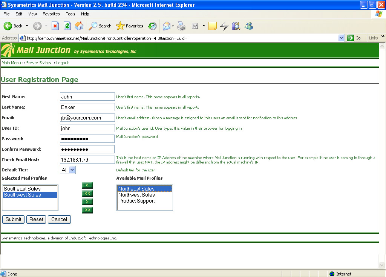Click the Main Menu link
This screenshot has width=386, height=277.
(11, 63)
